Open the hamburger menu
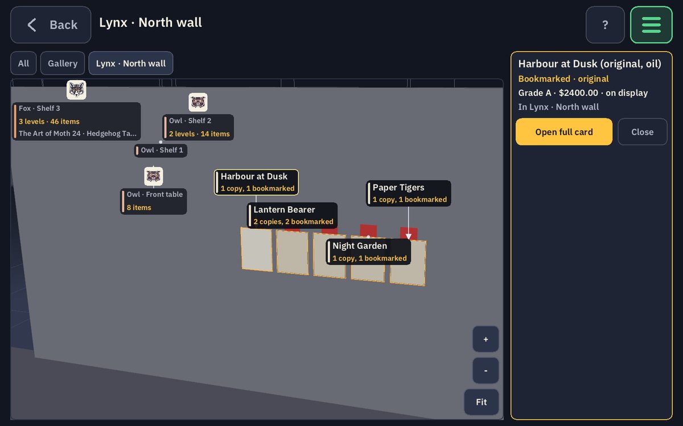Image resolution: width=683 pixels, height=426 pixels. [x=651, y=25]
